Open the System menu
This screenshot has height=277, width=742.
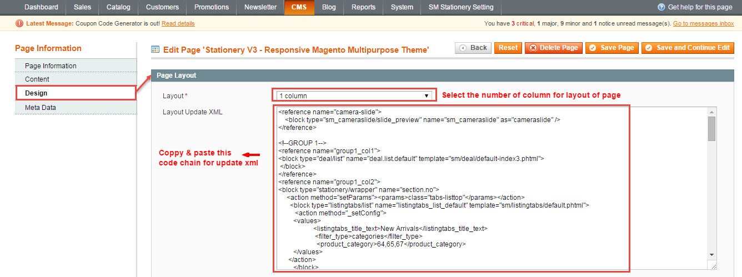point(402,7)
